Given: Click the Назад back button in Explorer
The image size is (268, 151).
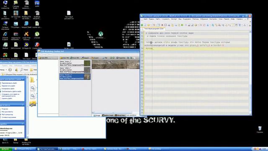Looking at the screenshot, I should click(x=2, y=70).
